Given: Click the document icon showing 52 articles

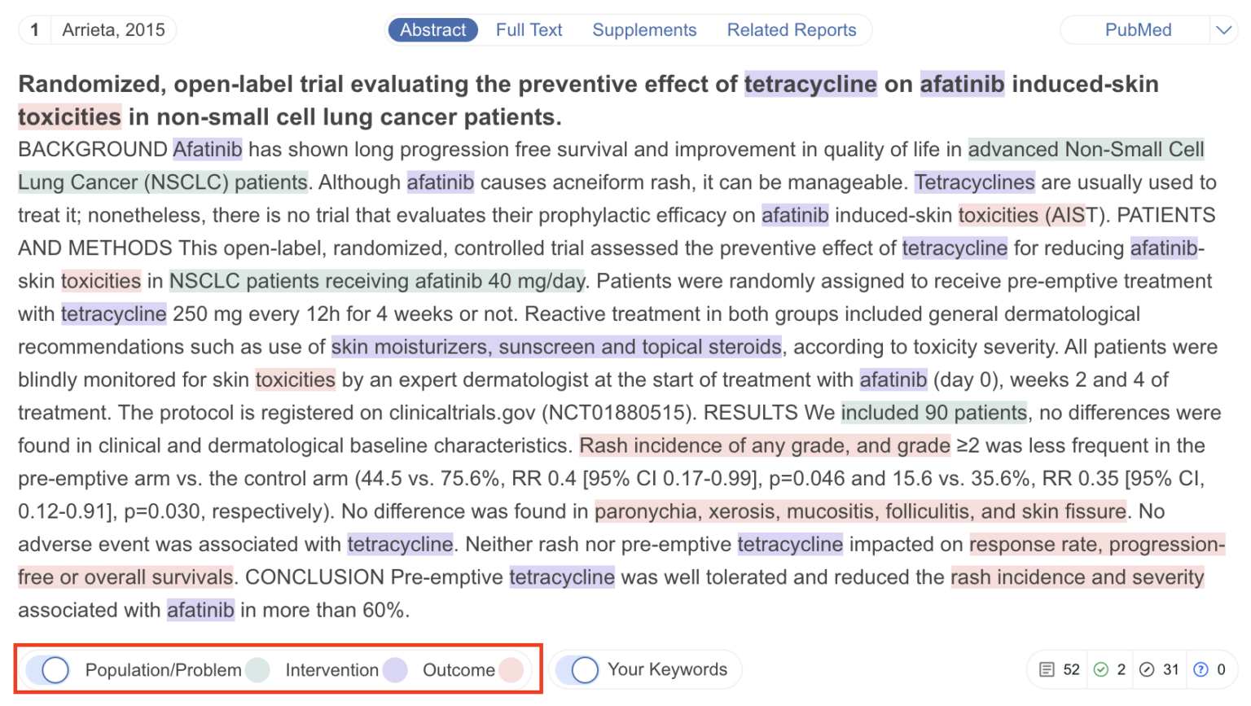Looking at the screenshot, I should coord(1047,669).
